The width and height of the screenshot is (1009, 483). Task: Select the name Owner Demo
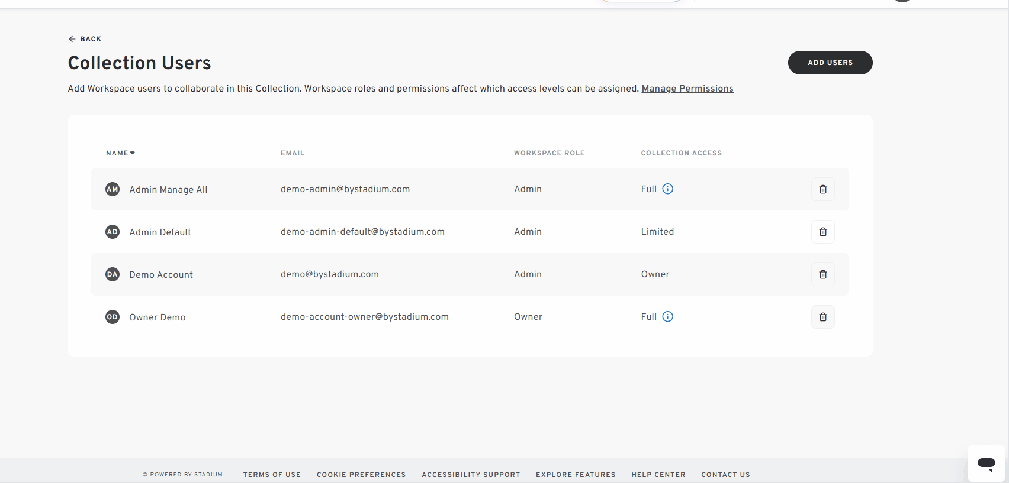point(158,317)
